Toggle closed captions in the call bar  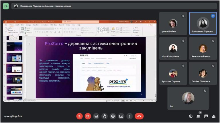[x=96, y=116]
